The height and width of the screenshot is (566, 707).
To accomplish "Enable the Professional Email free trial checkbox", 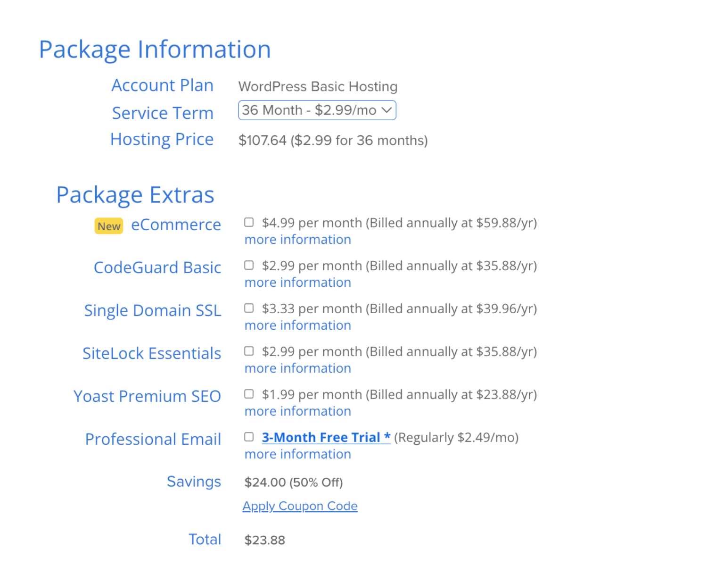I will click(x=249, y=437).
